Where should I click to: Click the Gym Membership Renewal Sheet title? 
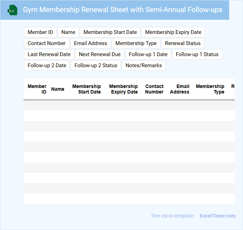(123, 10)
